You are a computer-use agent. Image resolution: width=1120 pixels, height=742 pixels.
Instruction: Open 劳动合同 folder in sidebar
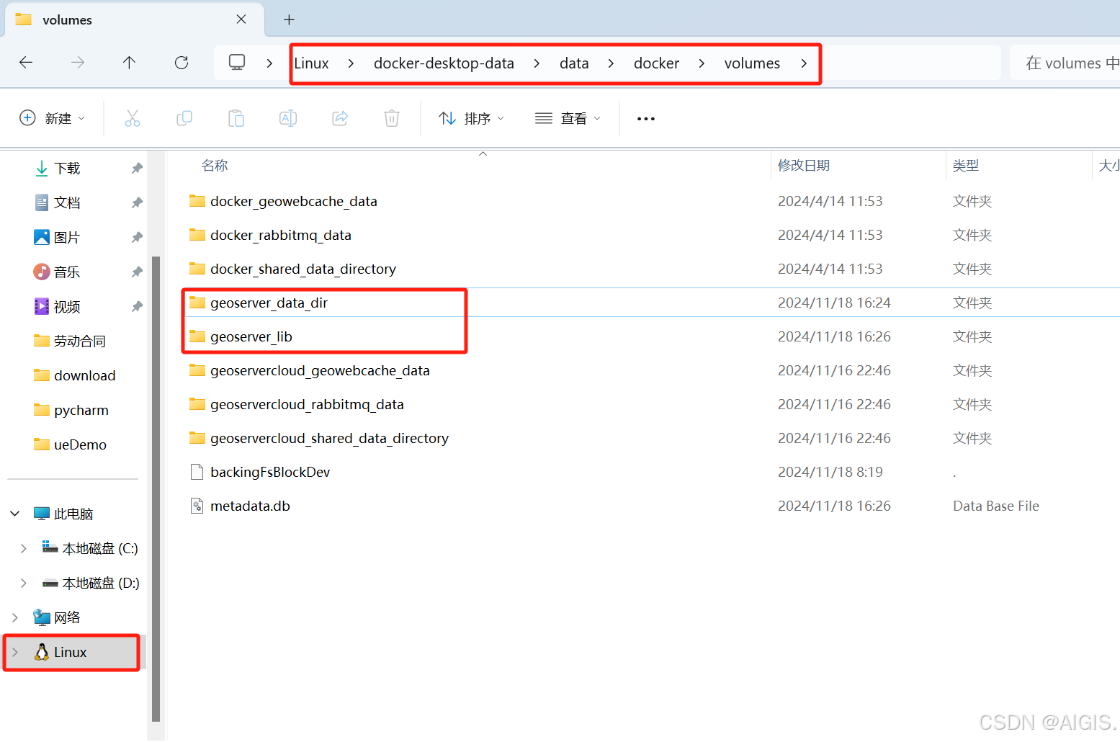point(70,341)
